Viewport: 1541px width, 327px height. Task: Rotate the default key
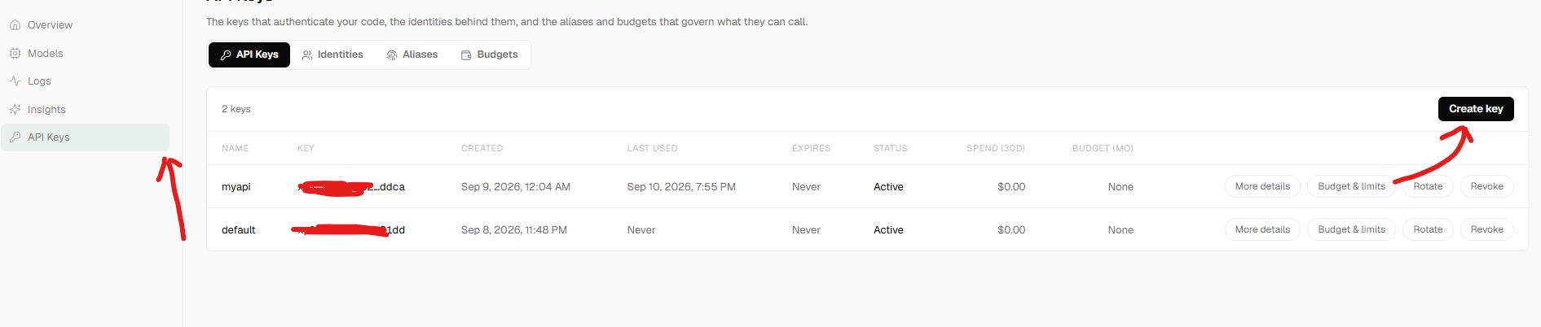1428,229
